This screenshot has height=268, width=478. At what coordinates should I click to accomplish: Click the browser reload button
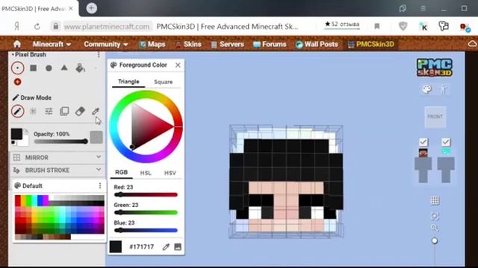coord(37,27)
